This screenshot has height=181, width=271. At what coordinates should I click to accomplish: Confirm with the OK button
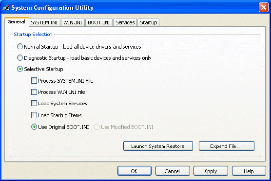(135, 171)
